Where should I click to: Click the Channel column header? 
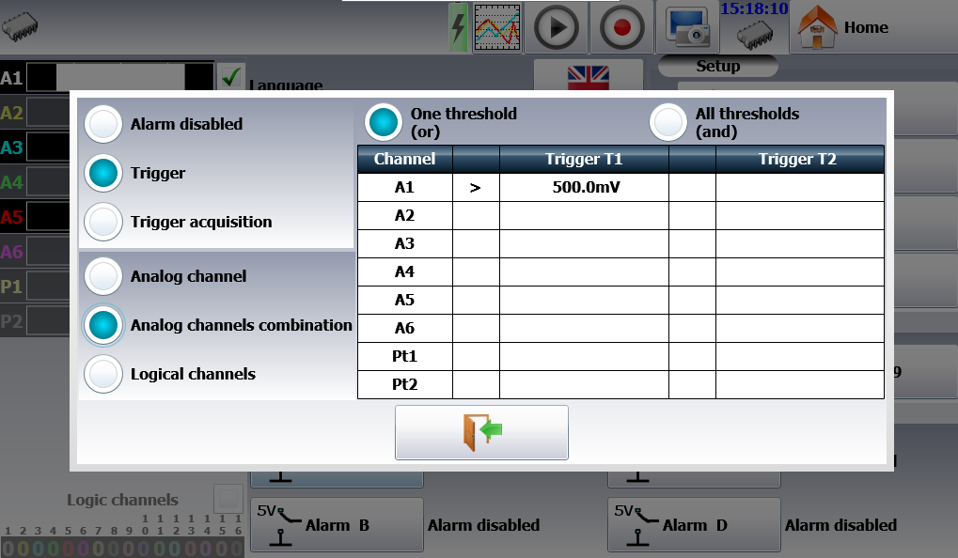[405, 160]
